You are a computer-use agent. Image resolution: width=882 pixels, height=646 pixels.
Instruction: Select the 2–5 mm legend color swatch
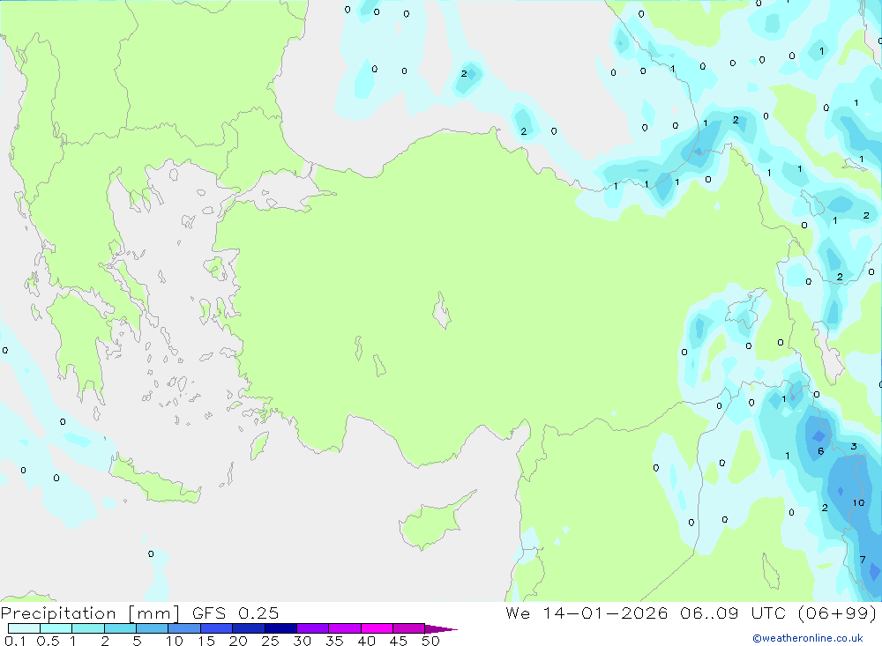point(120,628)
